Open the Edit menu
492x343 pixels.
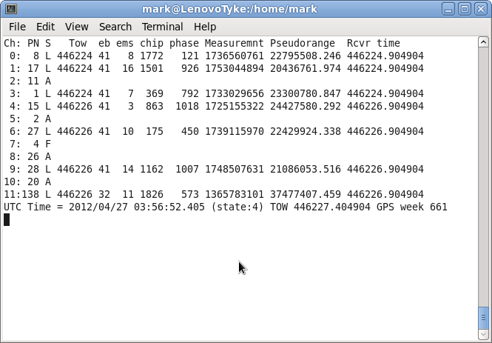(x=45, y=27)
